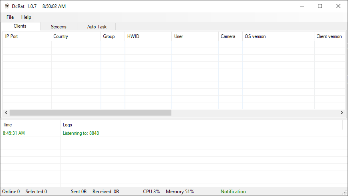Maximize the DcRat window

point(320,6)
